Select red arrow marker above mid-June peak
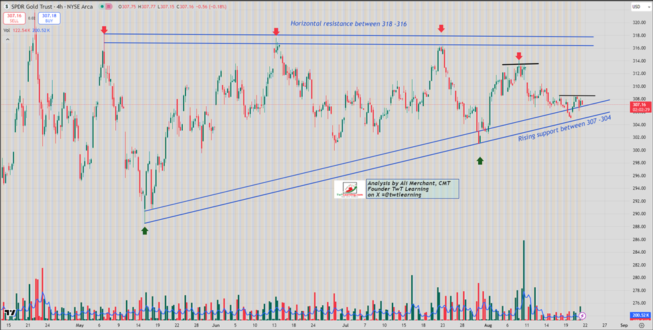Image resolution: width=653 pixels, height=330 pixels. [276, 31]
